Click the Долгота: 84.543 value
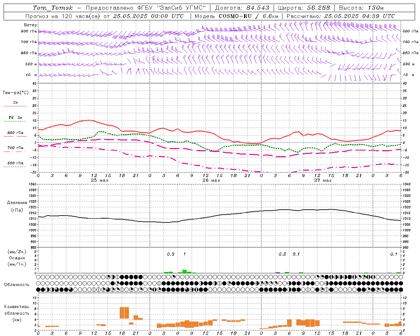Screen dimensions: 420x336 (x=242, y=8)
